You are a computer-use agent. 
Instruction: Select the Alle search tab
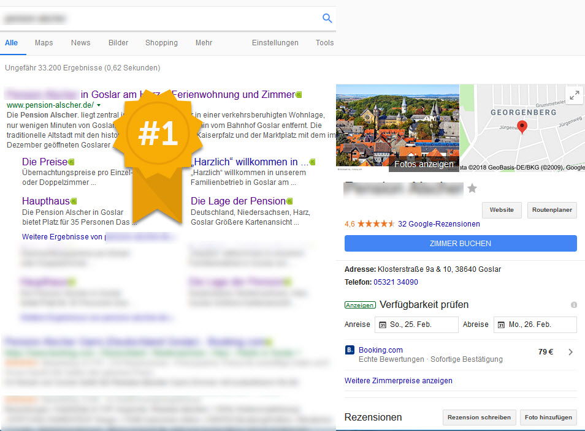point(11,43)
